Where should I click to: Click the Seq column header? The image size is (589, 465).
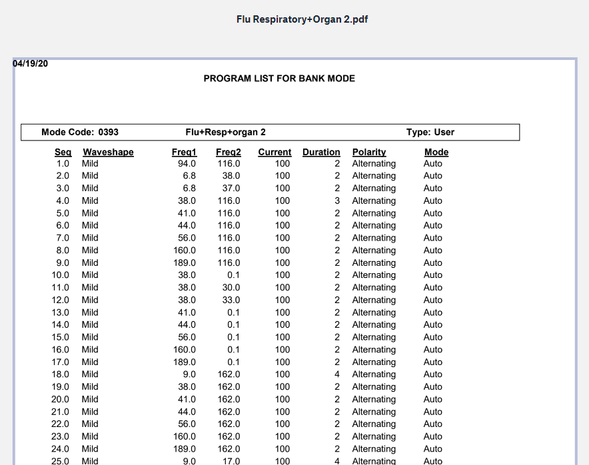(x=63, y=152)
